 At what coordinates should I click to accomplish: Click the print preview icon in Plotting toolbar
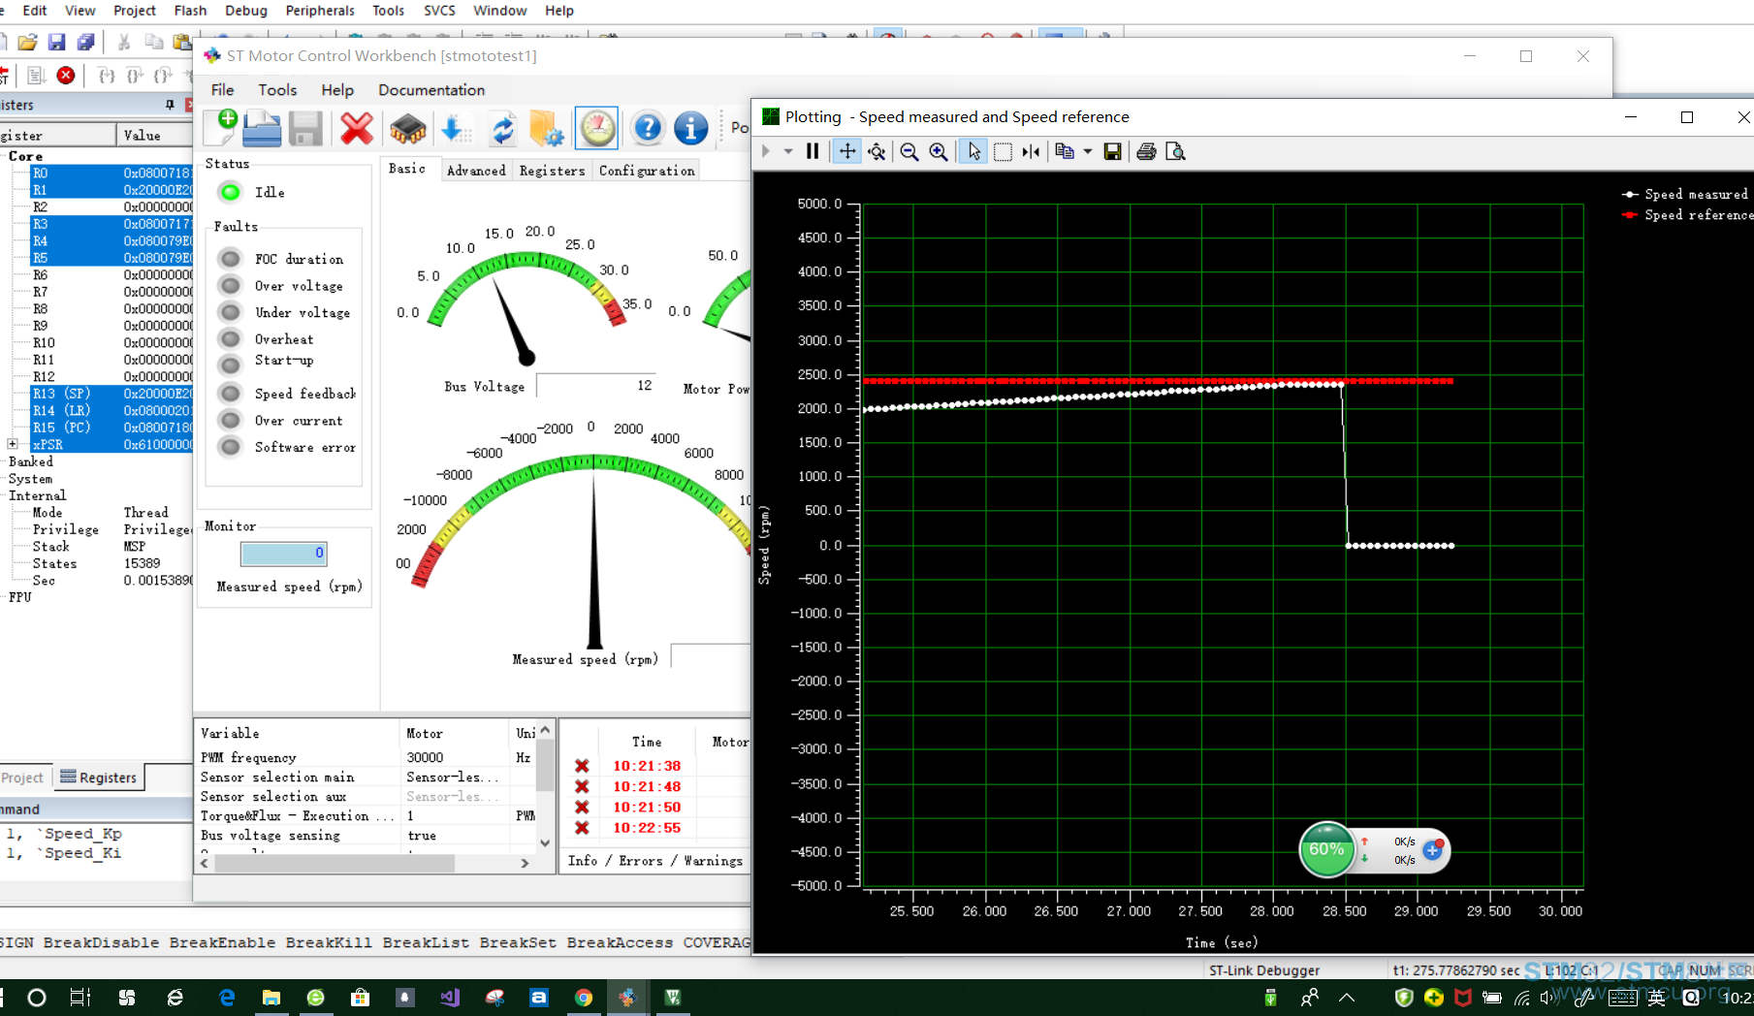pos(1175,151)
